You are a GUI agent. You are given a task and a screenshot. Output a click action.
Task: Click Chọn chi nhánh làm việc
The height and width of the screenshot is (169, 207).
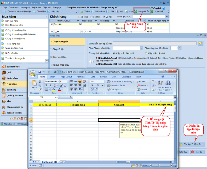click(18, 12)
